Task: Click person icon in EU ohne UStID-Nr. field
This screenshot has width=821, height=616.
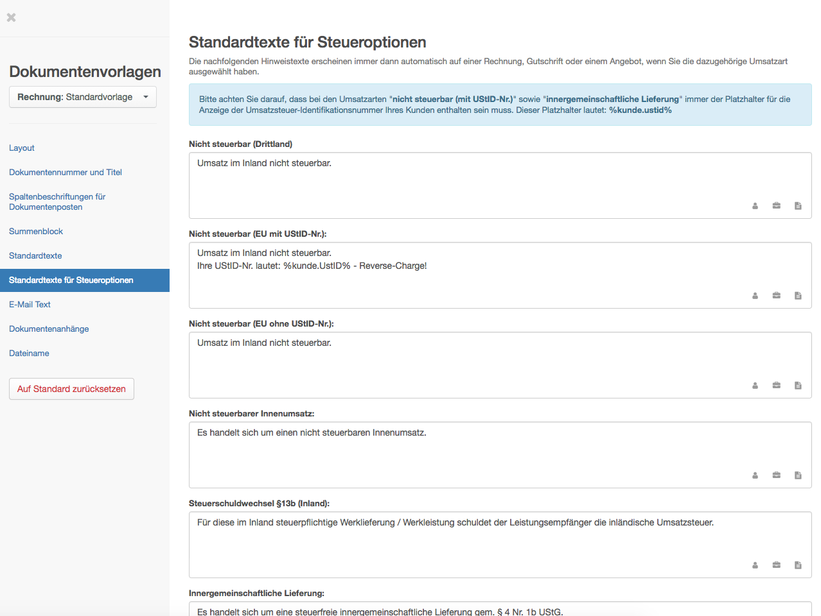Action: pyautogui.click(x=755, y=386)
